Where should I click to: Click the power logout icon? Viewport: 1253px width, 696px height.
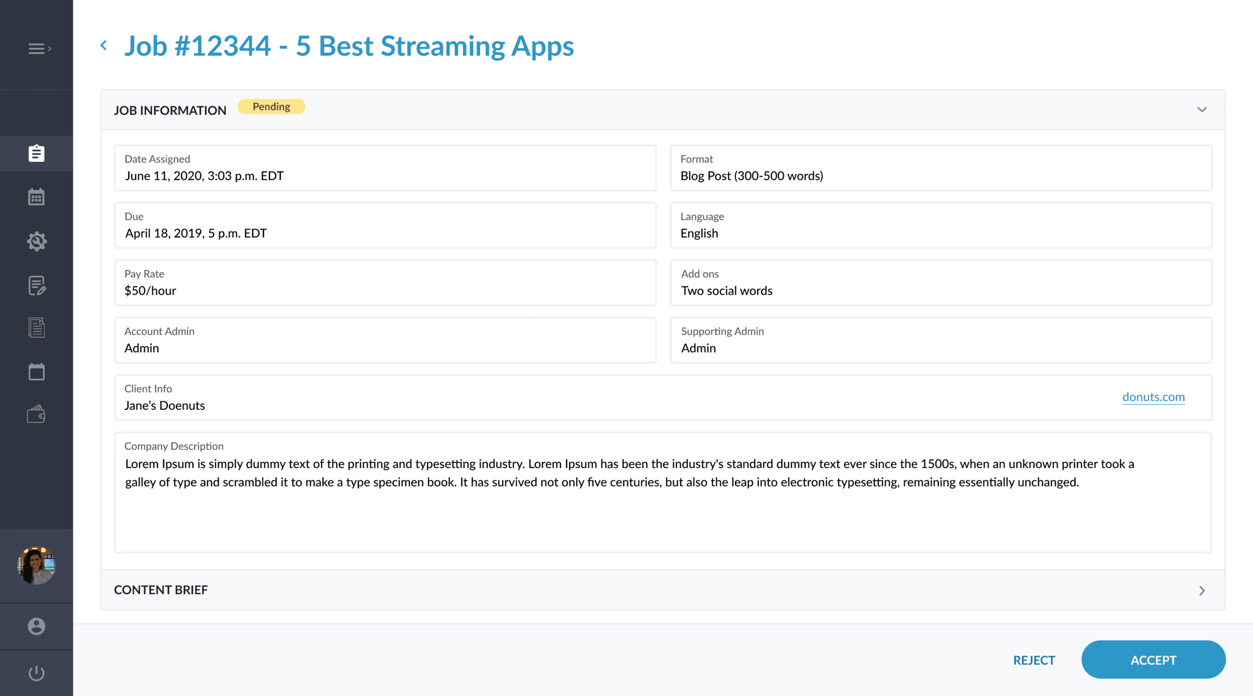(36, 672)
